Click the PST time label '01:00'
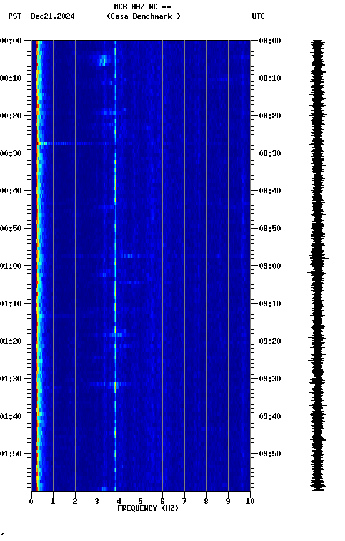 tap(11, 266)
